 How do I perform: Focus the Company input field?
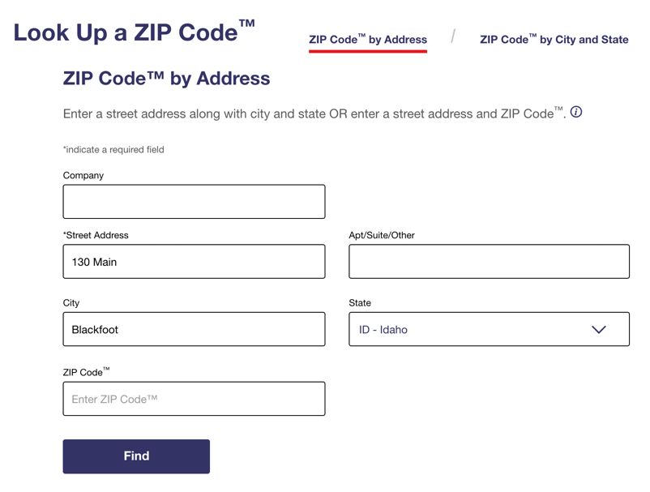coord(194,202)
